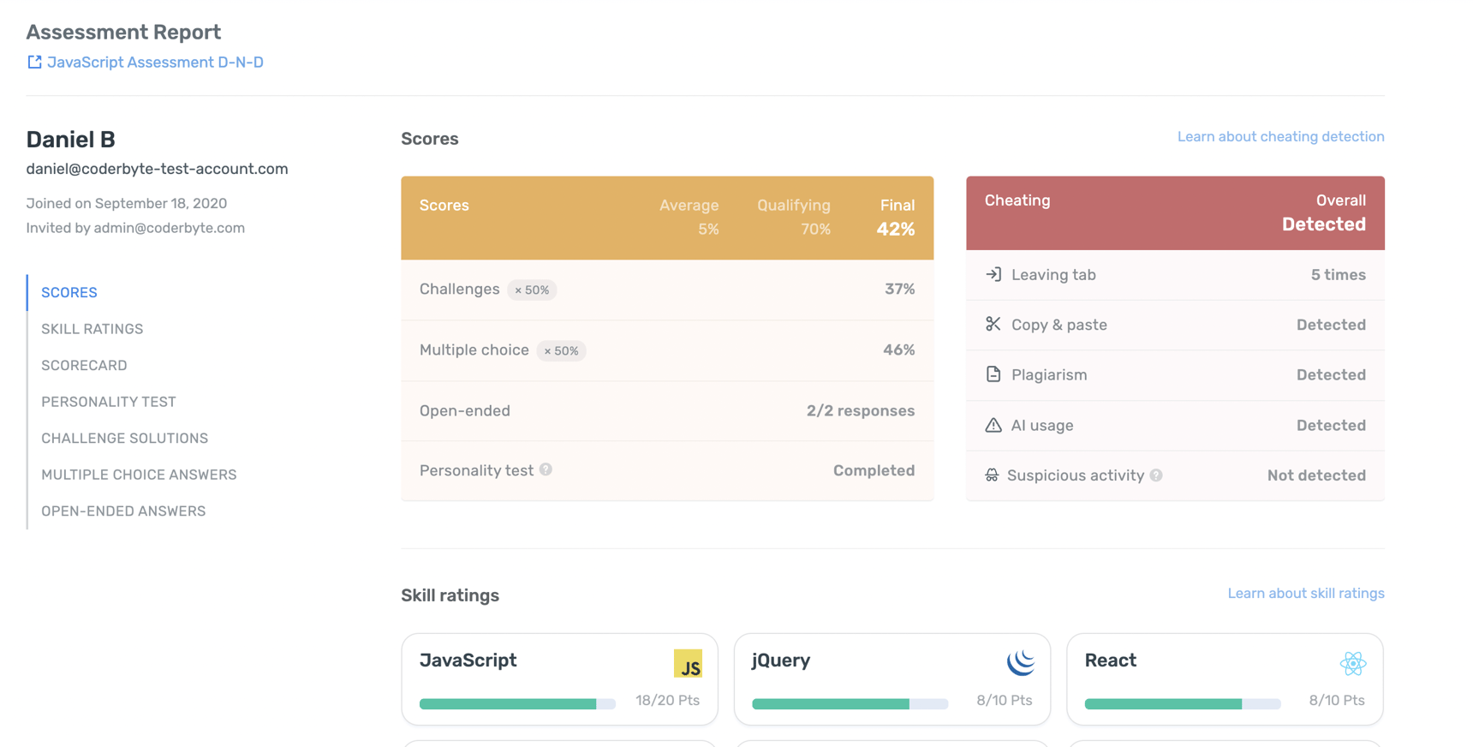Screen dimensions: 1473x747
Task: Open Multiple Choice Answers section
Action: click(x=139, y=475)
